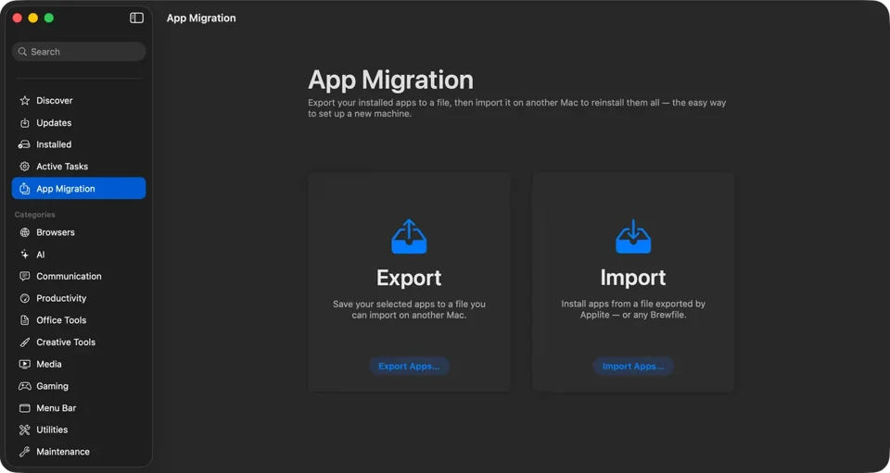The image size is (890, 473).
Task: Click the Gaming controller icon
Action: (24, 386)
